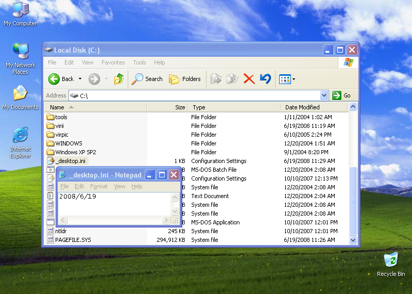Viewport: 412px width, 294px height.
Task: Open the Search pane
Action: pyautogui.click(x=147, y=79)
